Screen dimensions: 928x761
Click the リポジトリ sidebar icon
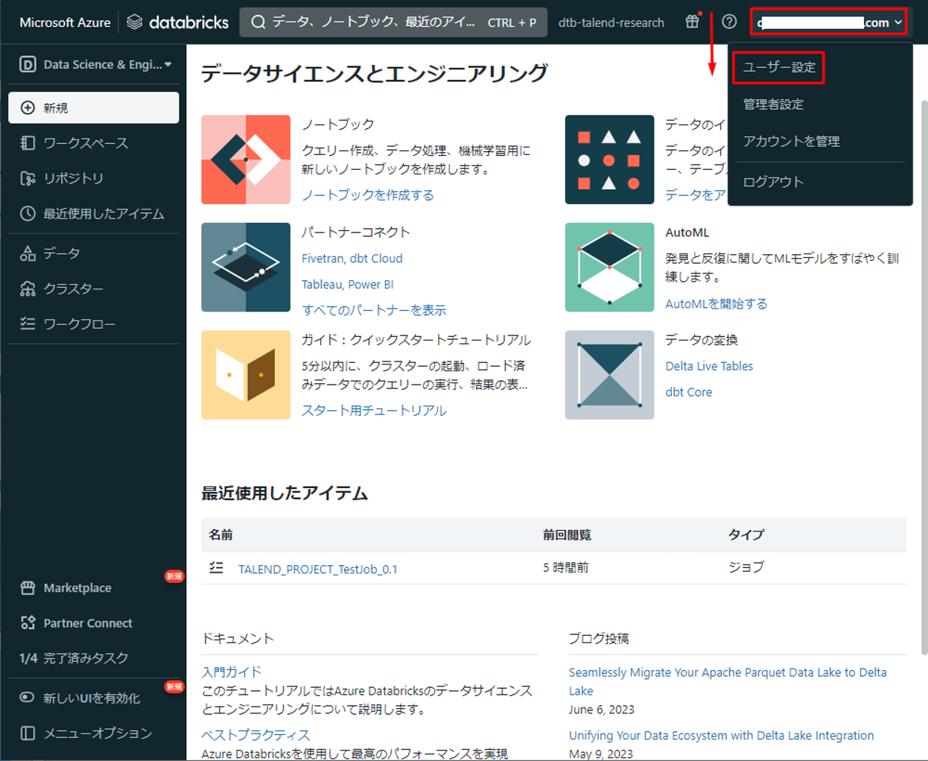pyautogui.click(x=28, y=178)
